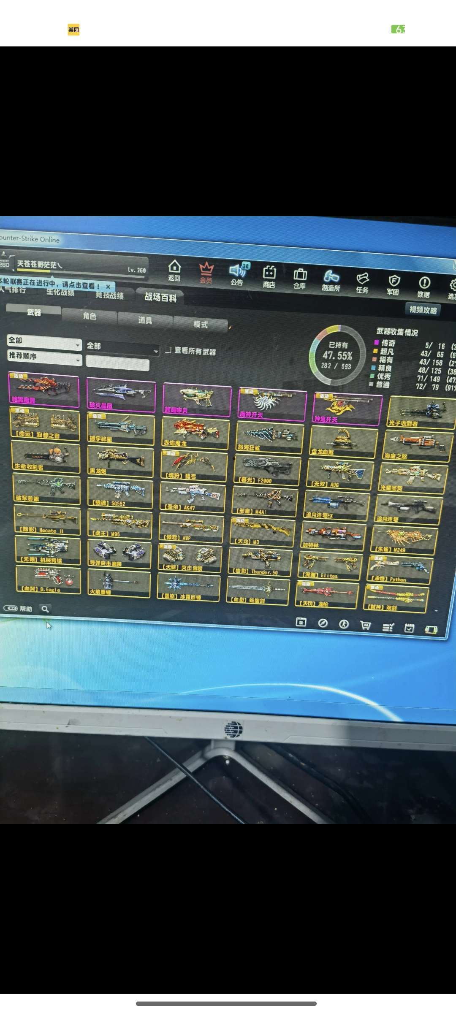Click the framed box icon in bottom toolbar

point(301,622)
